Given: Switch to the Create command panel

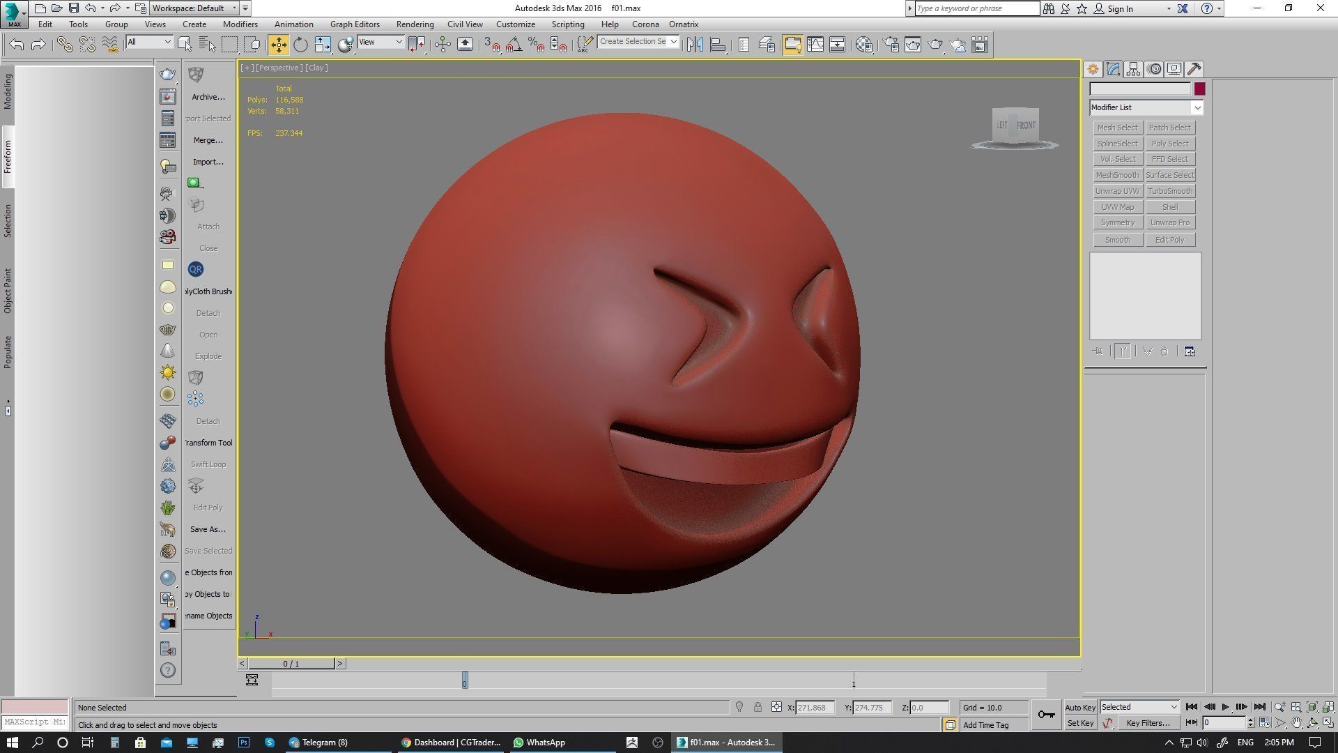Looking at the screenshot, I should tap(1093, 69).
